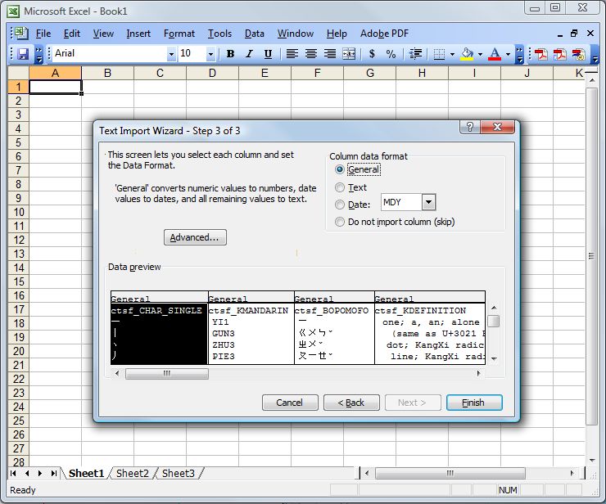Viewport: 606px width, 504px height.
Task: Click the Finish button
Action: coord(474,403)
